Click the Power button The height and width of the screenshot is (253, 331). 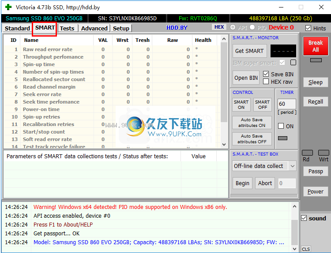pos(316,191)
